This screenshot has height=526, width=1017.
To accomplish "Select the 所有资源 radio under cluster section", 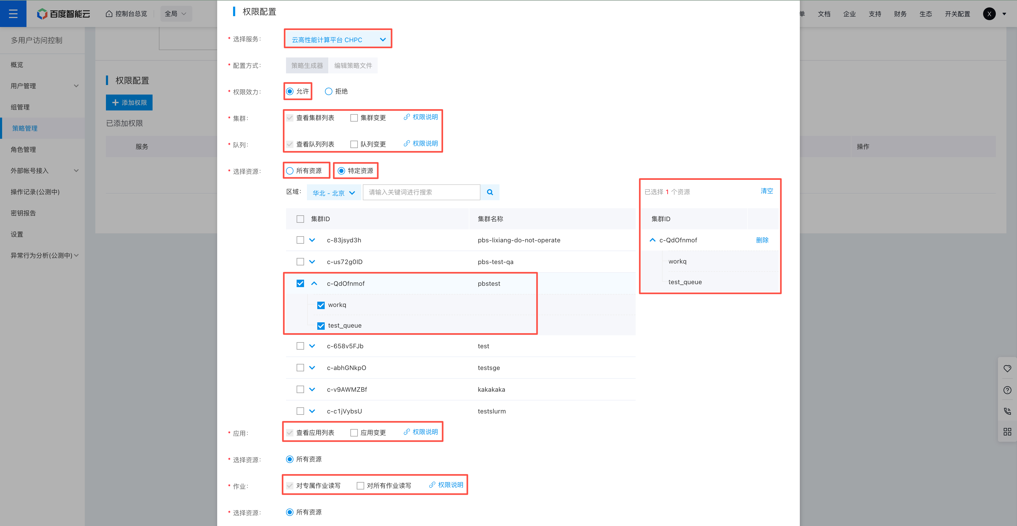I will [x=290, y=171].
